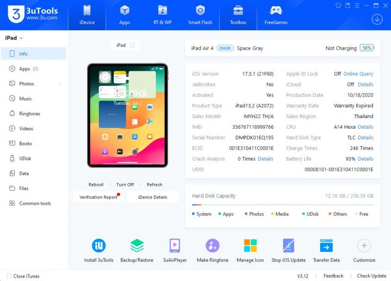Screen dimensions: 391x281
Task: Open Apps (0) in the sidebar
Action: tap(33, 69)
